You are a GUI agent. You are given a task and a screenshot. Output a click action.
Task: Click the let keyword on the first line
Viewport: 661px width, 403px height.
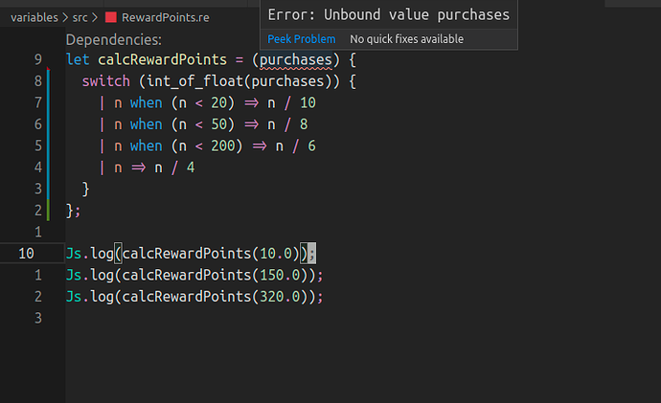(x=78, y=60)
